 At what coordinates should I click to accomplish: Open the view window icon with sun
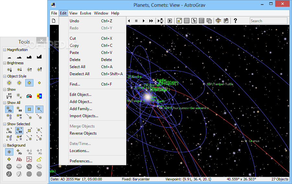coord(179,21)
